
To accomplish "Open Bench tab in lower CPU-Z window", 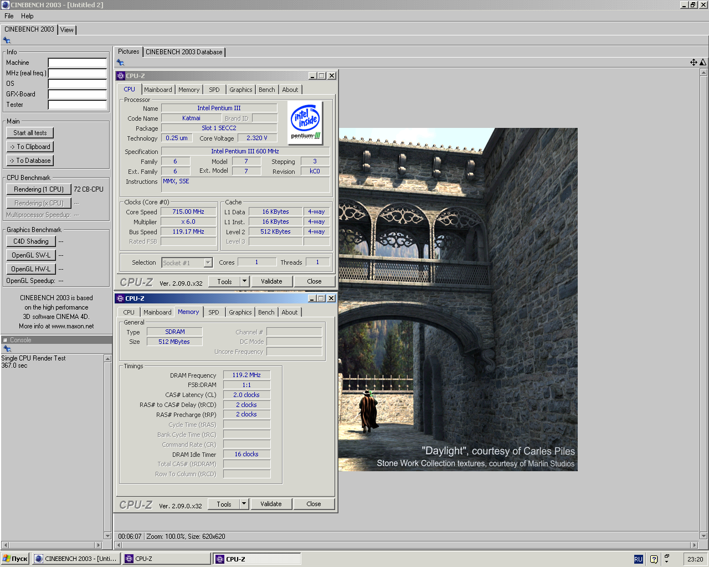I will pos(266,312).
